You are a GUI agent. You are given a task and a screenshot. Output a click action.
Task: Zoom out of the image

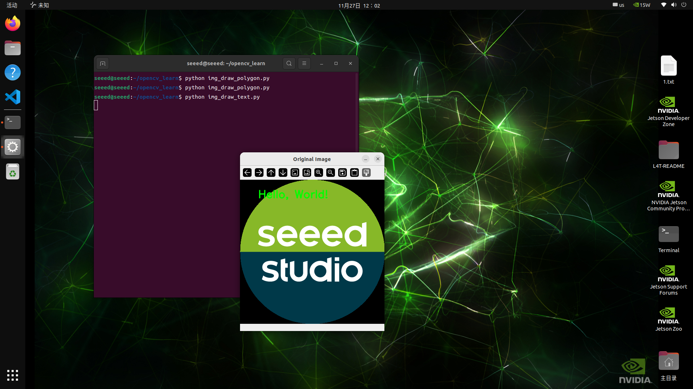pyautogui.click(x=331, y=173)
